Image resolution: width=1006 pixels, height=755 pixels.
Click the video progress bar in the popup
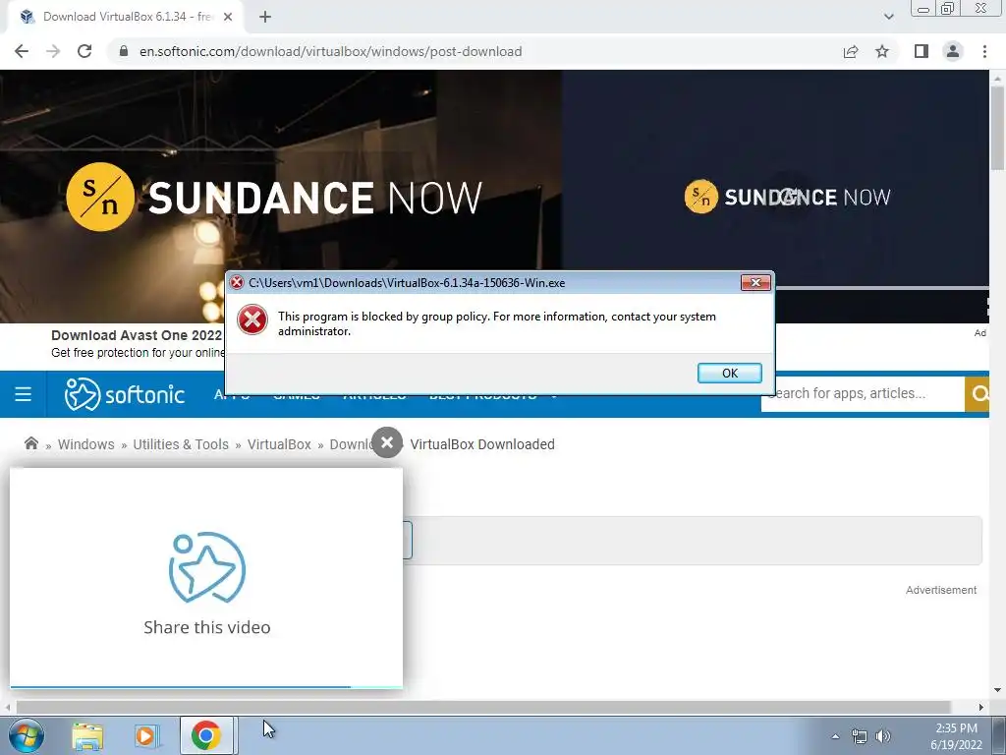[x=206, y=687]
